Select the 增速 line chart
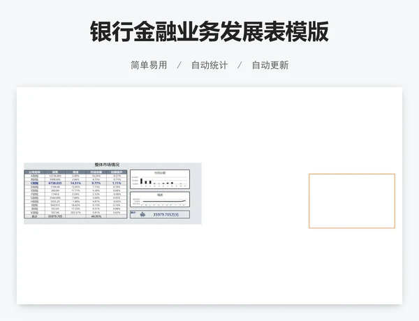 coord(160,199)
